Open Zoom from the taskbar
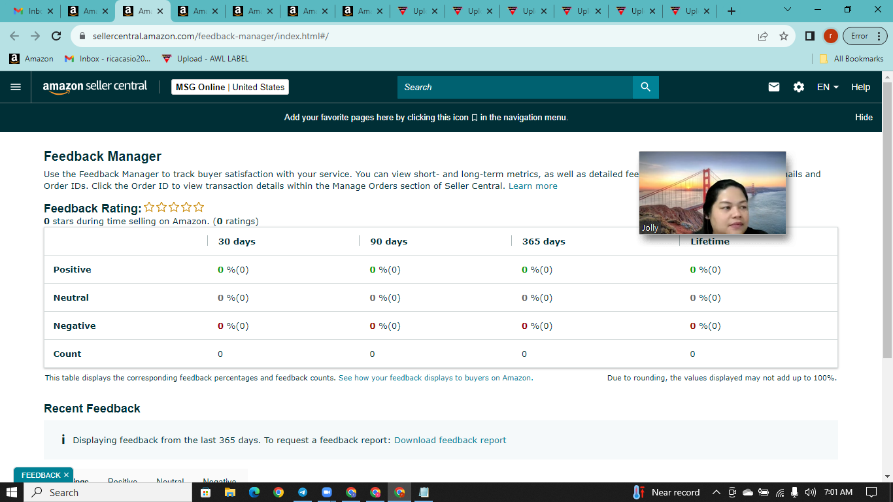Screen dimensions: 893x502 click(327, 492)
